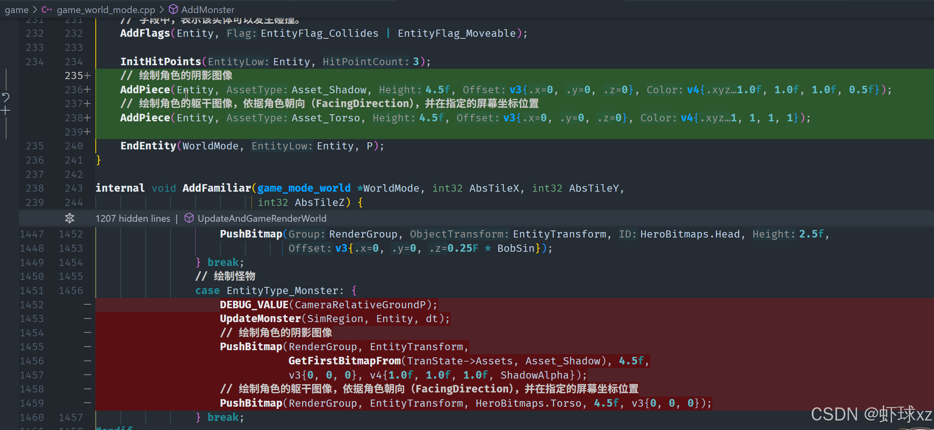
Task: Click the UpdateMonster call in removed block
Action: tap(260, 319)
